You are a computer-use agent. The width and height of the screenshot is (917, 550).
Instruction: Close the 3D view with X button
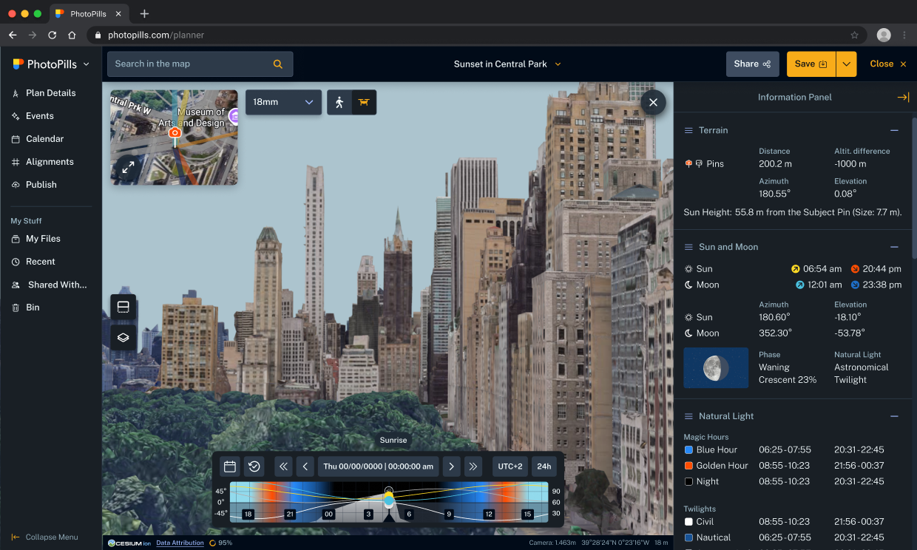coord(653,103)
